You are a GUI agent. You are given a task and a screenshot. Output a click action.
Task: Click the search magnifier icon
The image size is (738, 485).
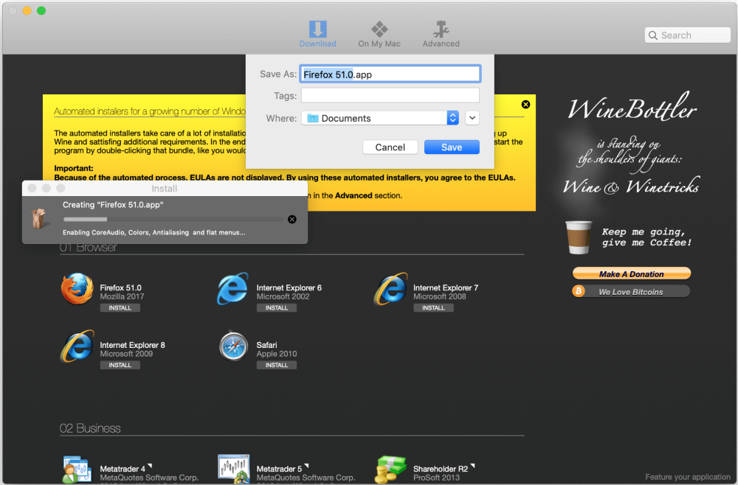click(x=653, y=35)
